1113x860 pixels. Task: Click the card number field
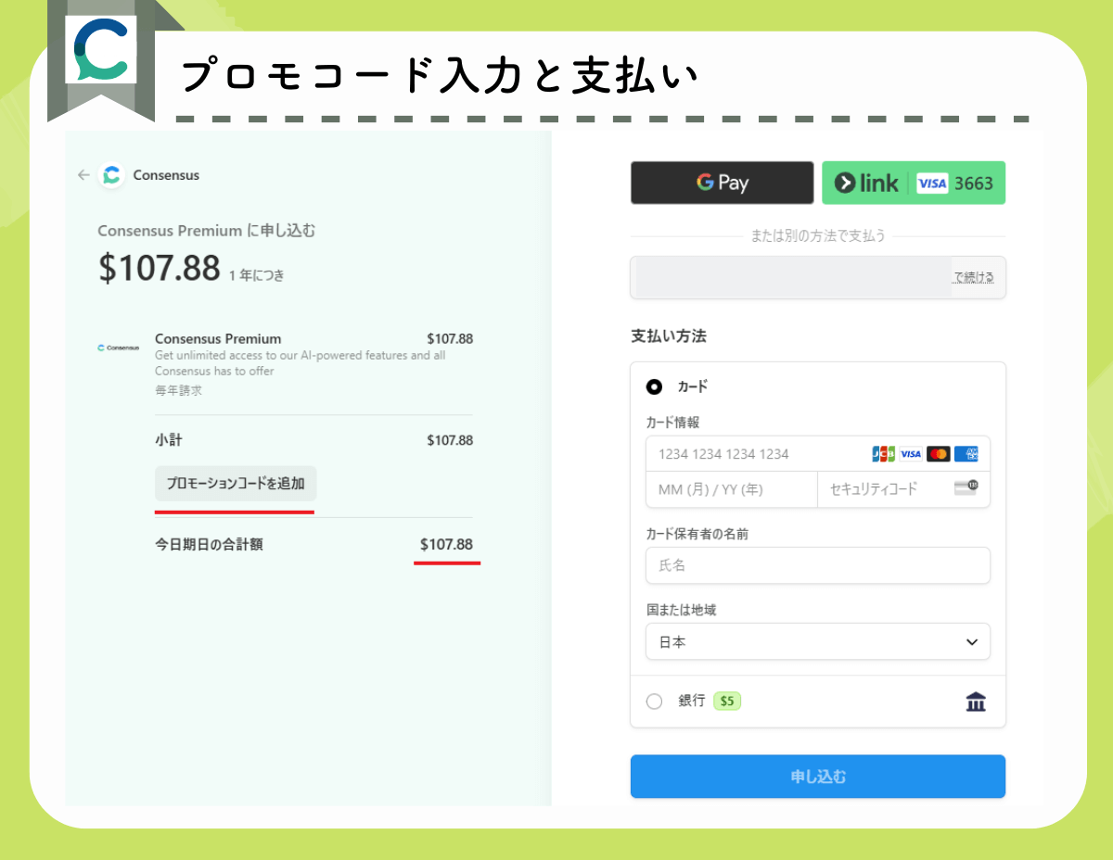click(818, 454)
